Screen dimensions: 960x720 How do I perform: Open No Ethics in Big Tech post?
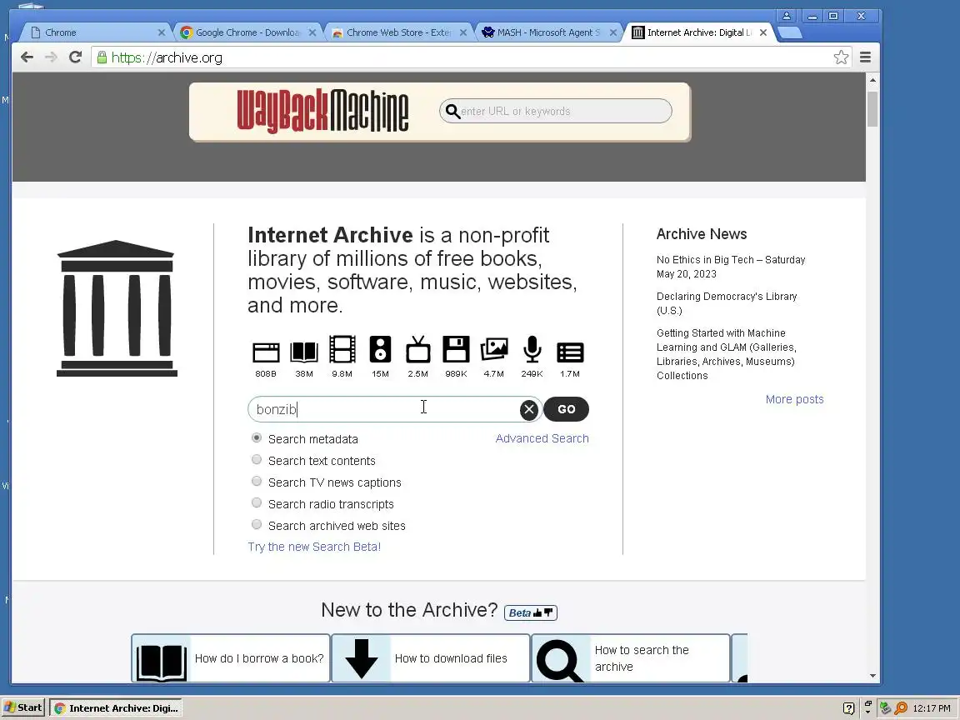coord(730,267)
